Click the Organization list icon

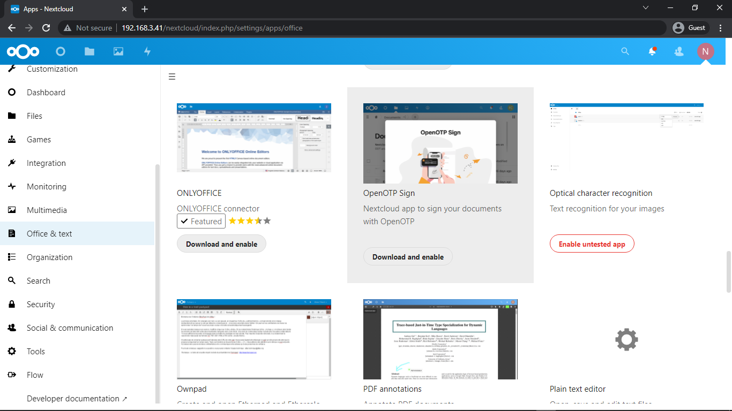(x=12, y=257)
